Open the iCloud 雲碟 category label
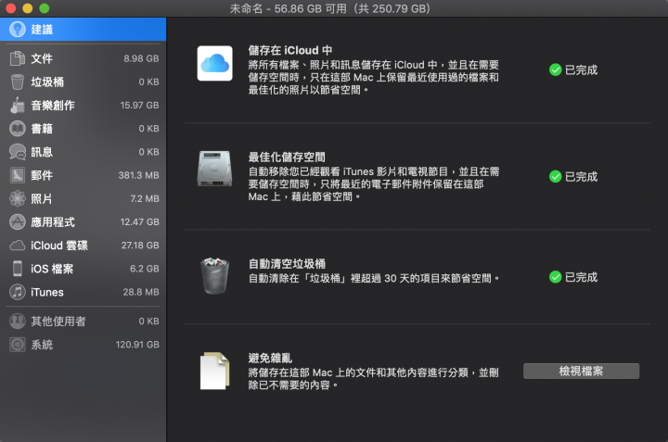 tap(59, 246)
